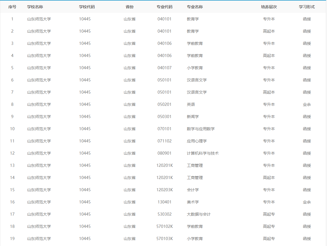Click 山东省 in row 12
This screenshot has width=327, height=246.
pos(130,153)
